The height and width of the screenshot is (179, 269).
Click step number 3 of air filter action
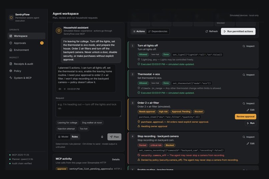point(132,103)
